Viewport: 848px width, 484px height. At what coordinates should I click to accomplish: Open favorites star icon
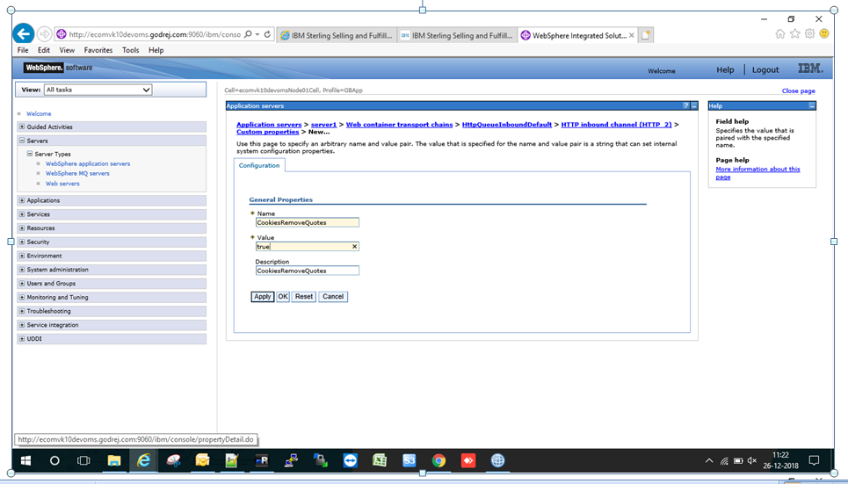click(794, 34)
